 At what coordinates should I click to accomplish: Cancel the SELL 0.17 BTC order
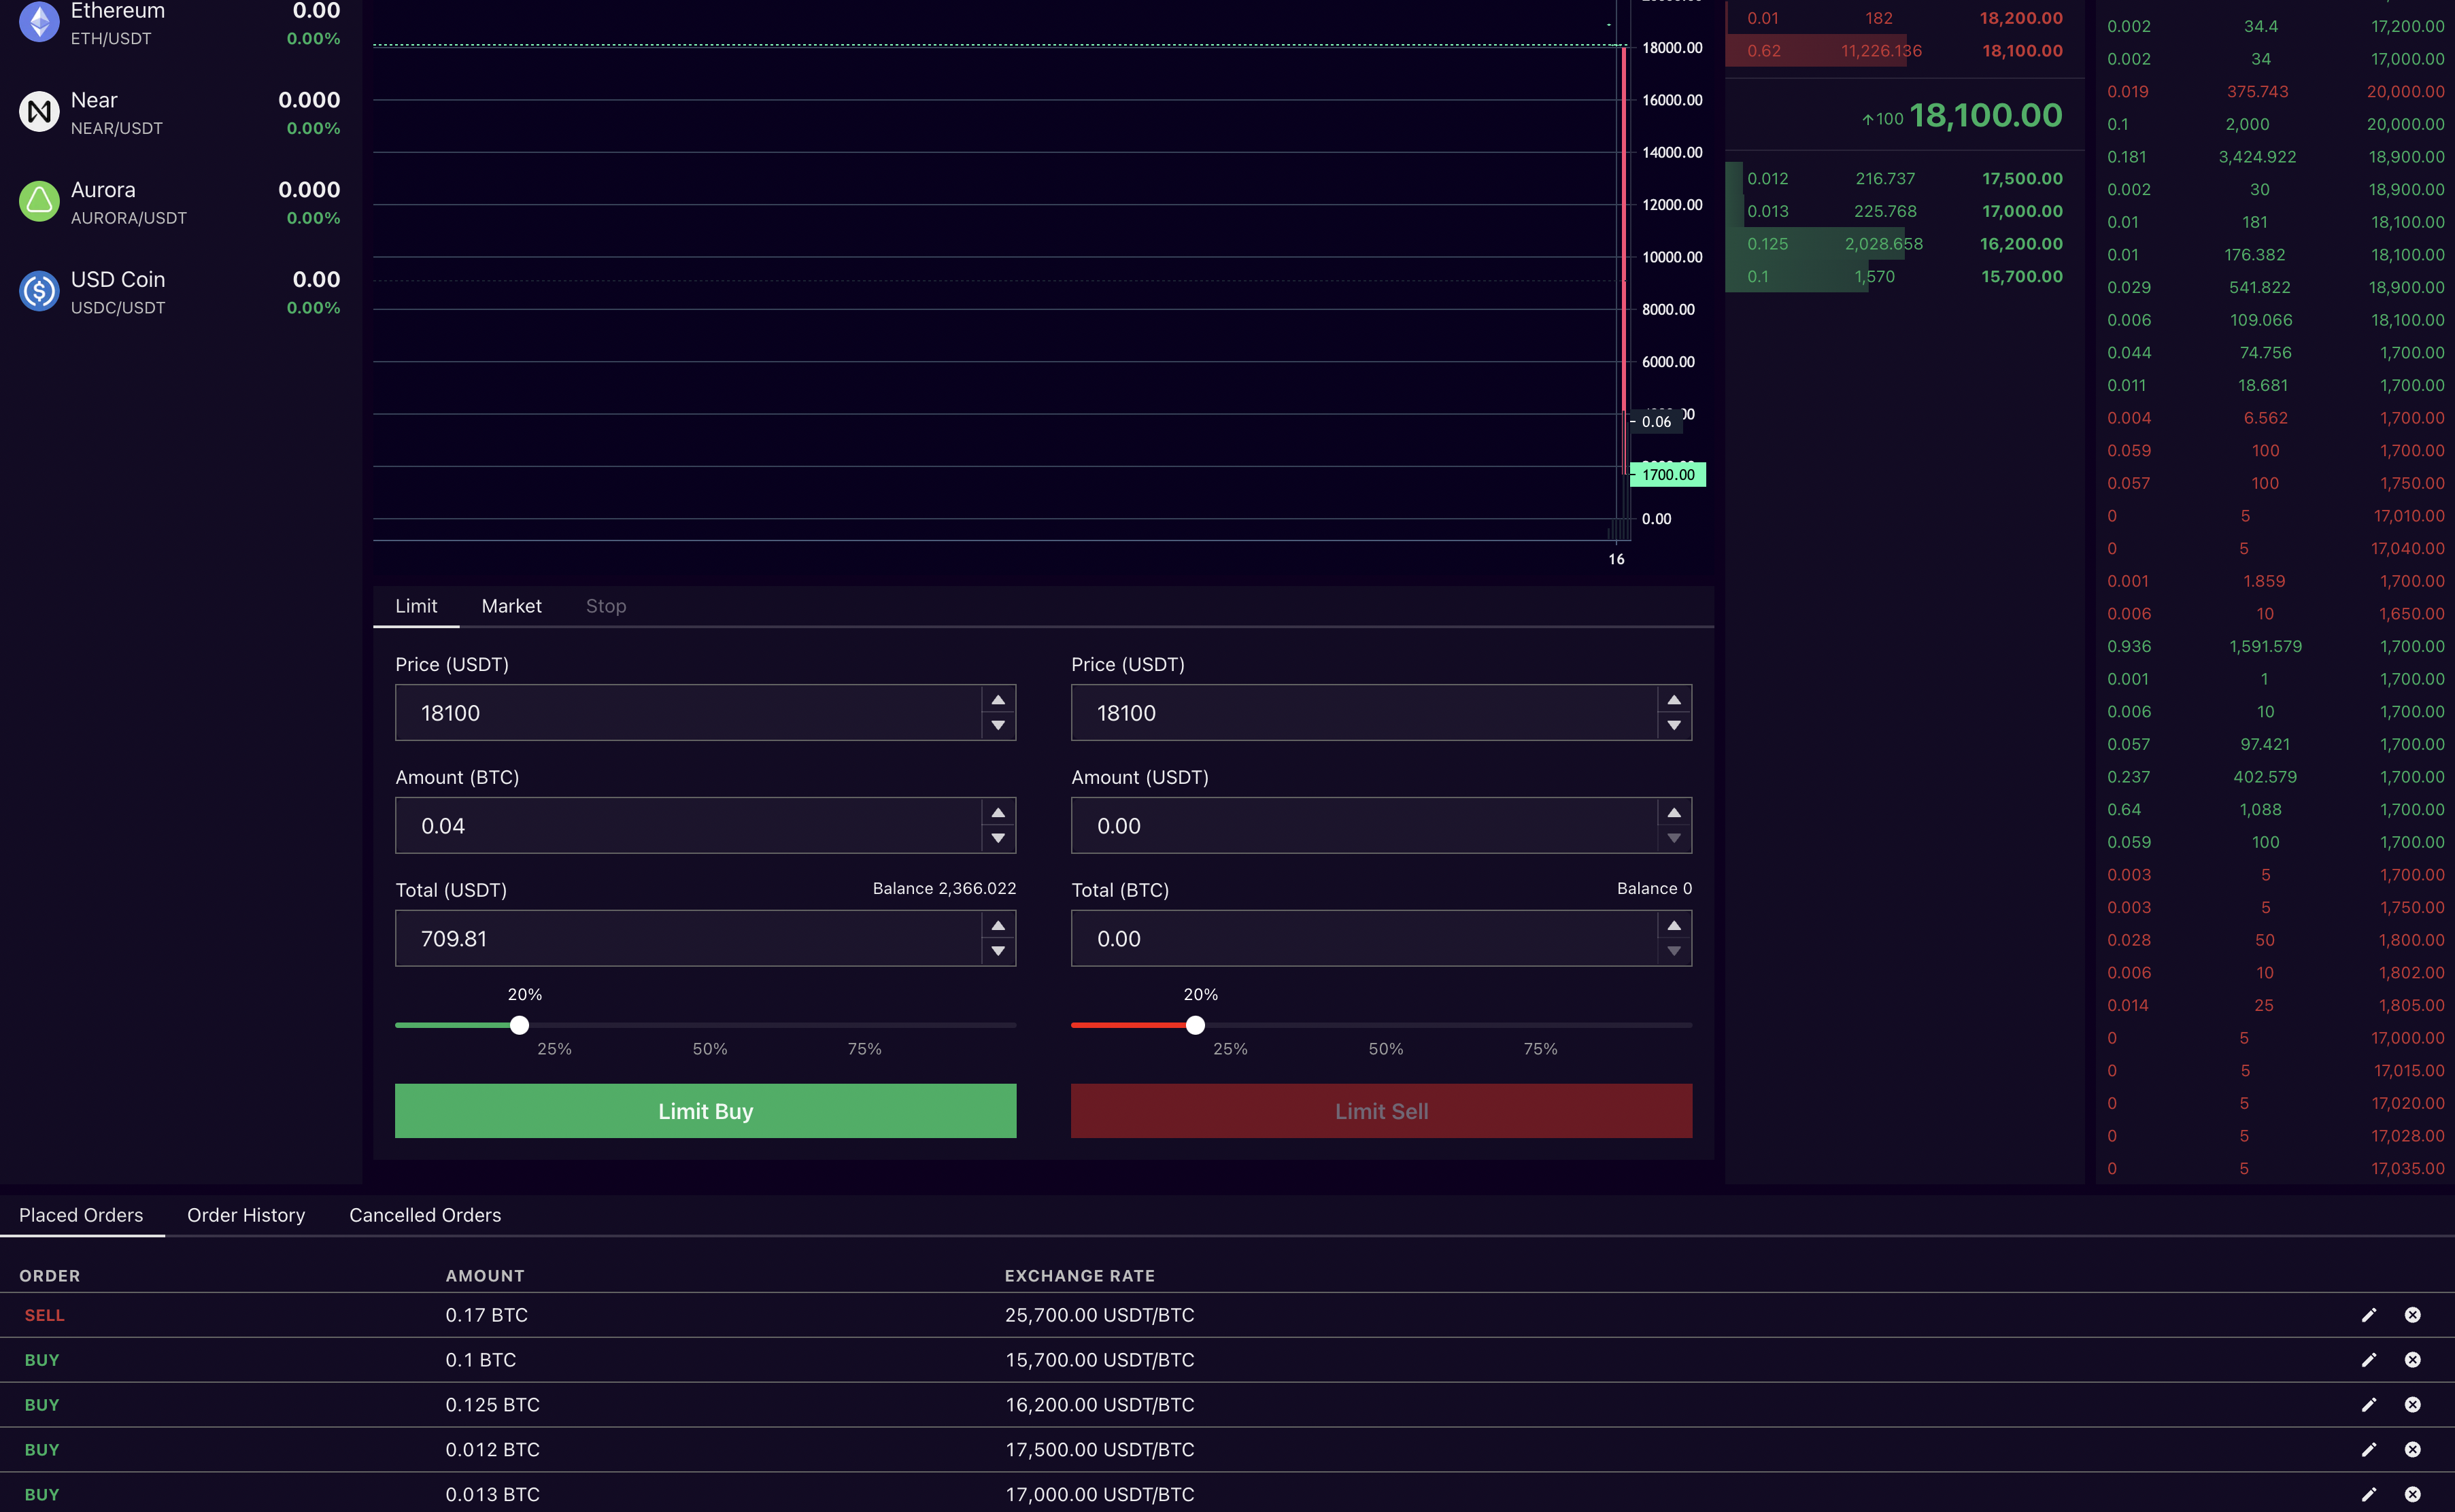point(2412,1315)
